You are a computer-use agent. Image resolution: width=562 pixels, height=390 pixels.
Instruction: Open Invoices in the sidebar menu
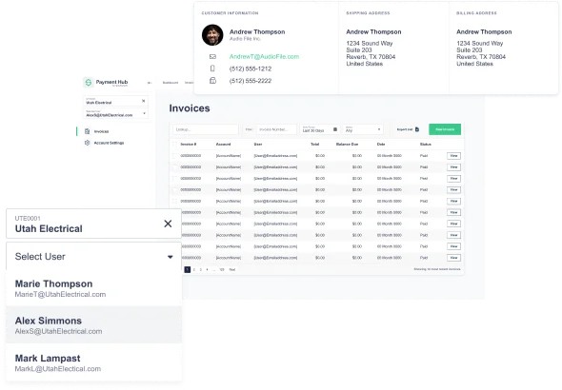[x=101, y=131]
